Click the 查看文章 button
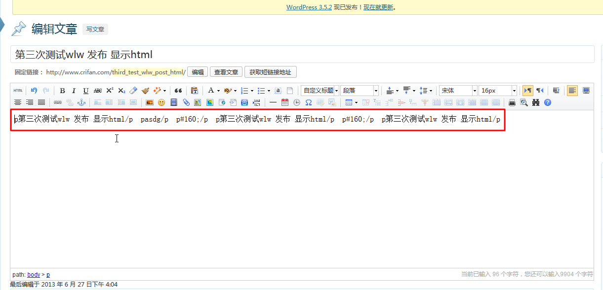Image resolution: width=603 pixels, height=290 pixels. (x=226, y=72)
